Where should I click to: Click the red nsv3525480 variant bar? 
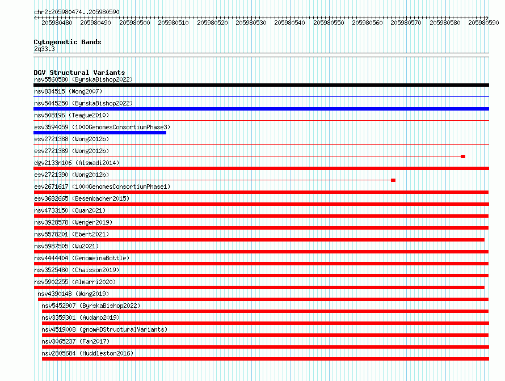click(261, 276)
